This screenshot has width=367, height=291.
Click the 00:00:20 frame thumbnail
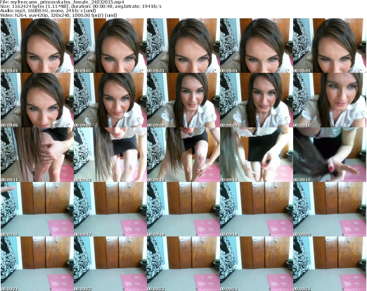point(330,209)
